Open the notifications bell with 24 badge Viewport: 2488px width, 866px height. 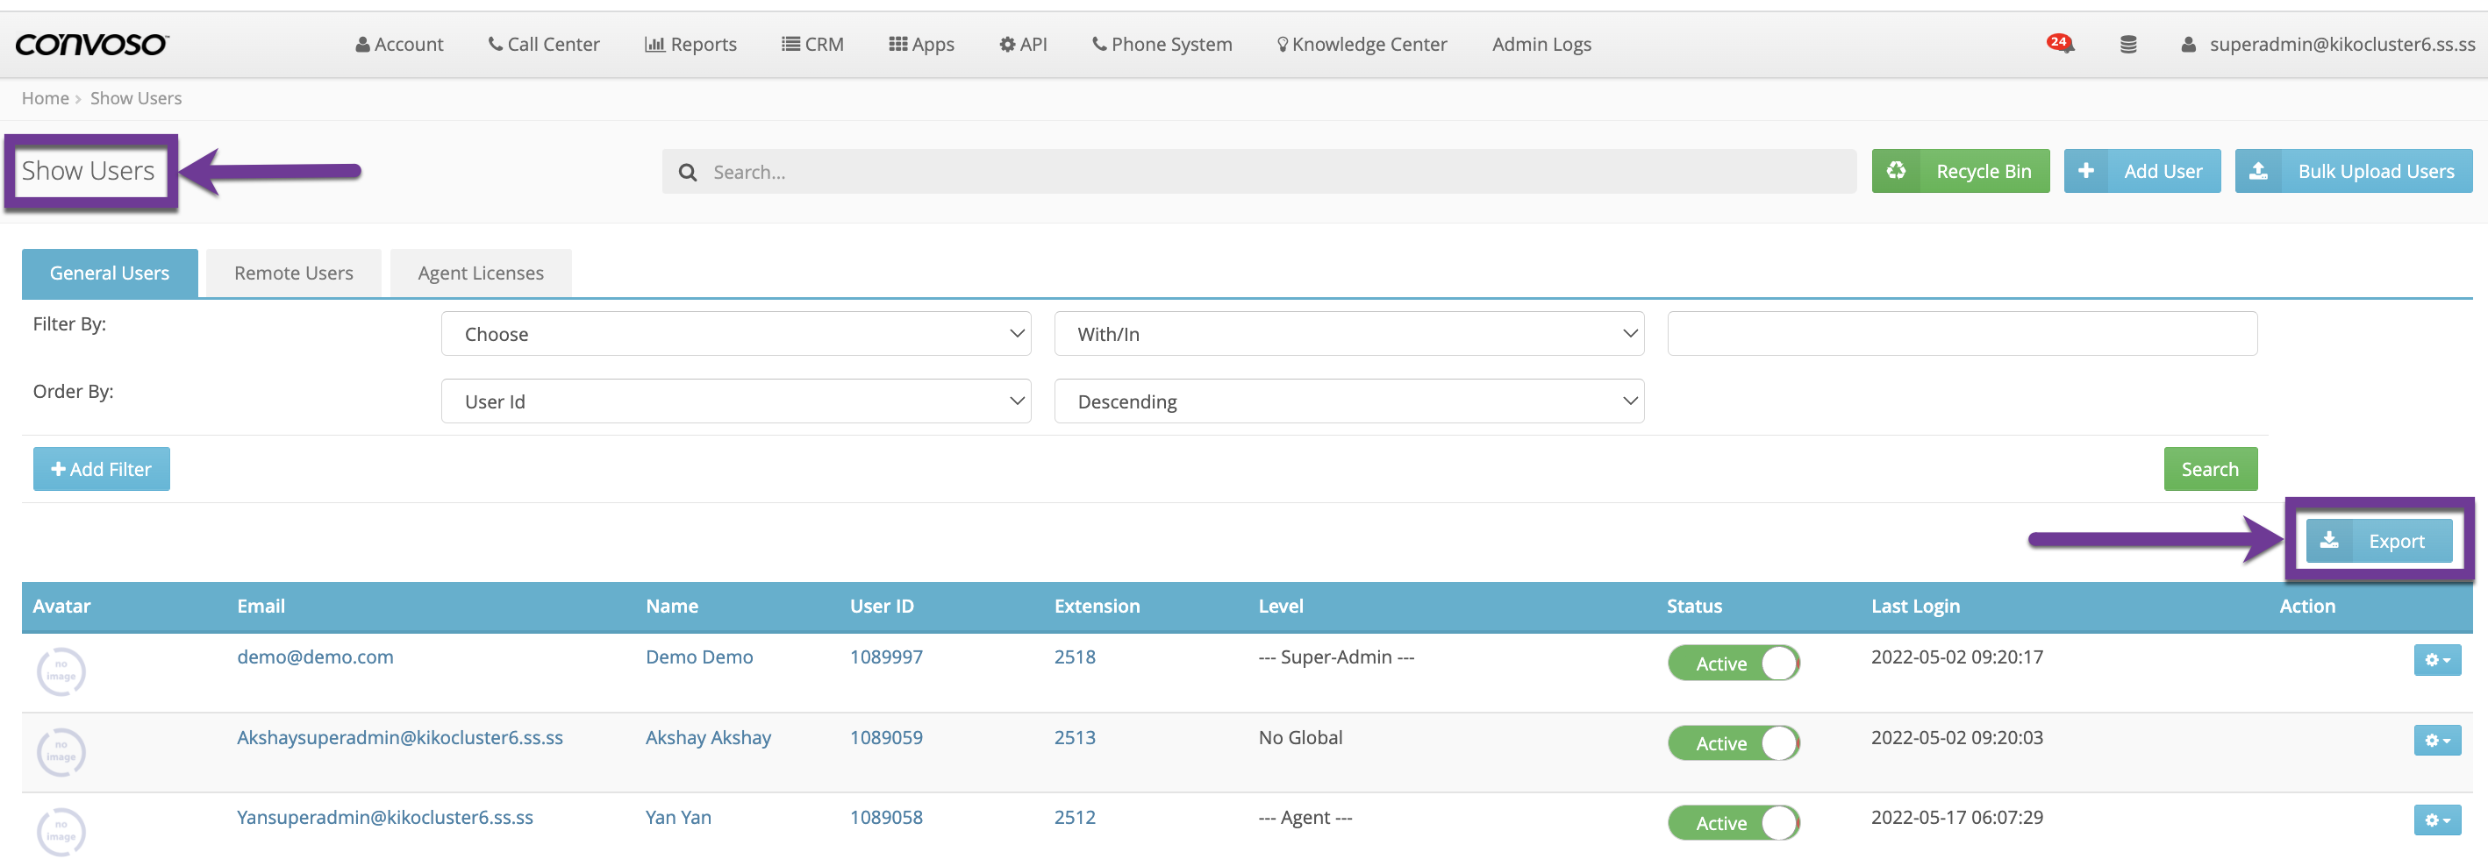[x=2060, y=45]
